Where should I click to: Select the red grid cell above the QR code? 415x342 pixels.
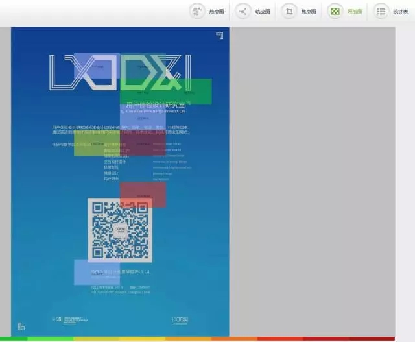tap(143, 195)
